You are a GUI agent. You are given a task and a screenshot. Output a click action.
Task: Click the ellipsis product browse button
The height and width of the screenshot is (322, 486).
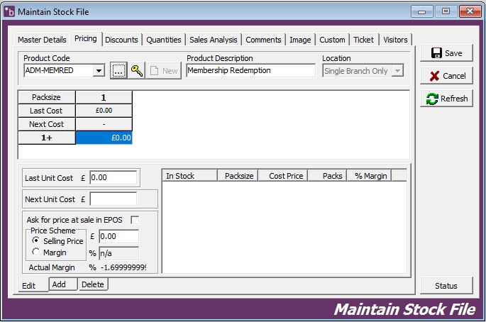click(118, 70)
